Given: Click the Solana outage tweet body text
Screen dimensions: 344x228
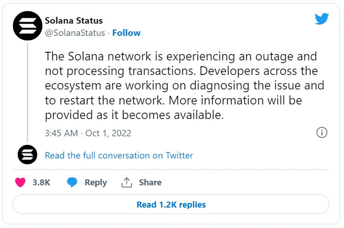Looking at the screenshot, I should point(182,86).
